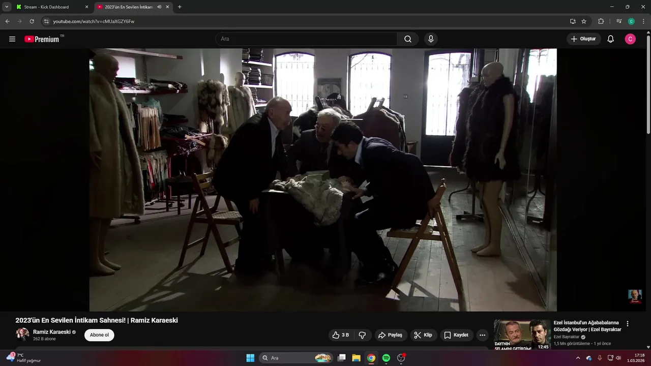
Task: Open a new browser tab
Action: [180, 7]
